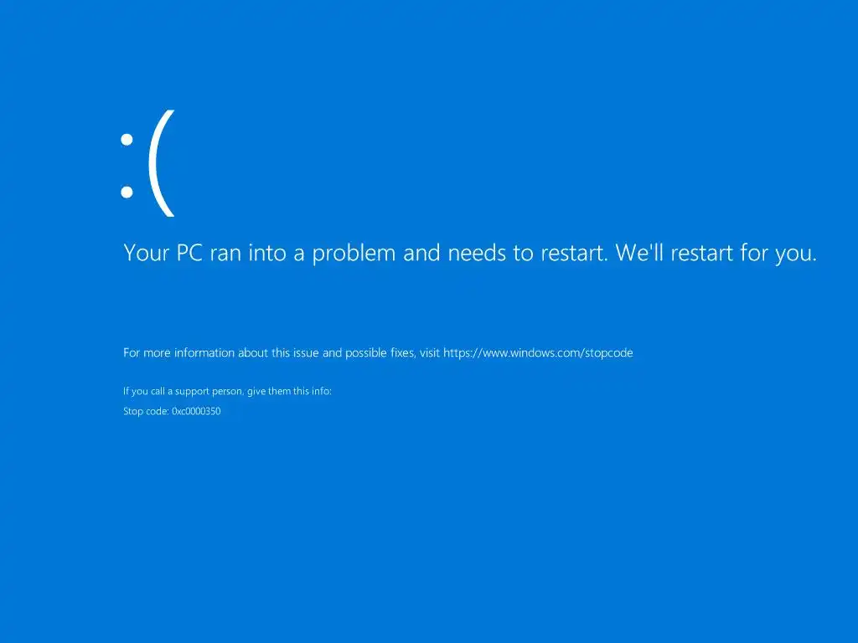Viewport: 858px width, 643px height.
Task: Click the word 'stopcode' ending the URL
Action: 609,352
